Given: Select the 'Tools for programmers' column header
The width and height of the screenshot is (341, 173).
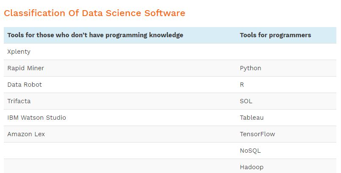Looking at the screenshot, I should pos(275,35).
